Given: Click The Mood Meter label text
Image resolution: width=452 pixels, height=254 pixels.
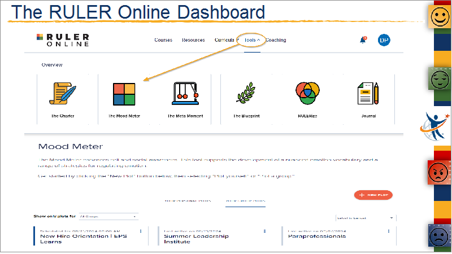Looking at the screenshot, I should point(124,116).
